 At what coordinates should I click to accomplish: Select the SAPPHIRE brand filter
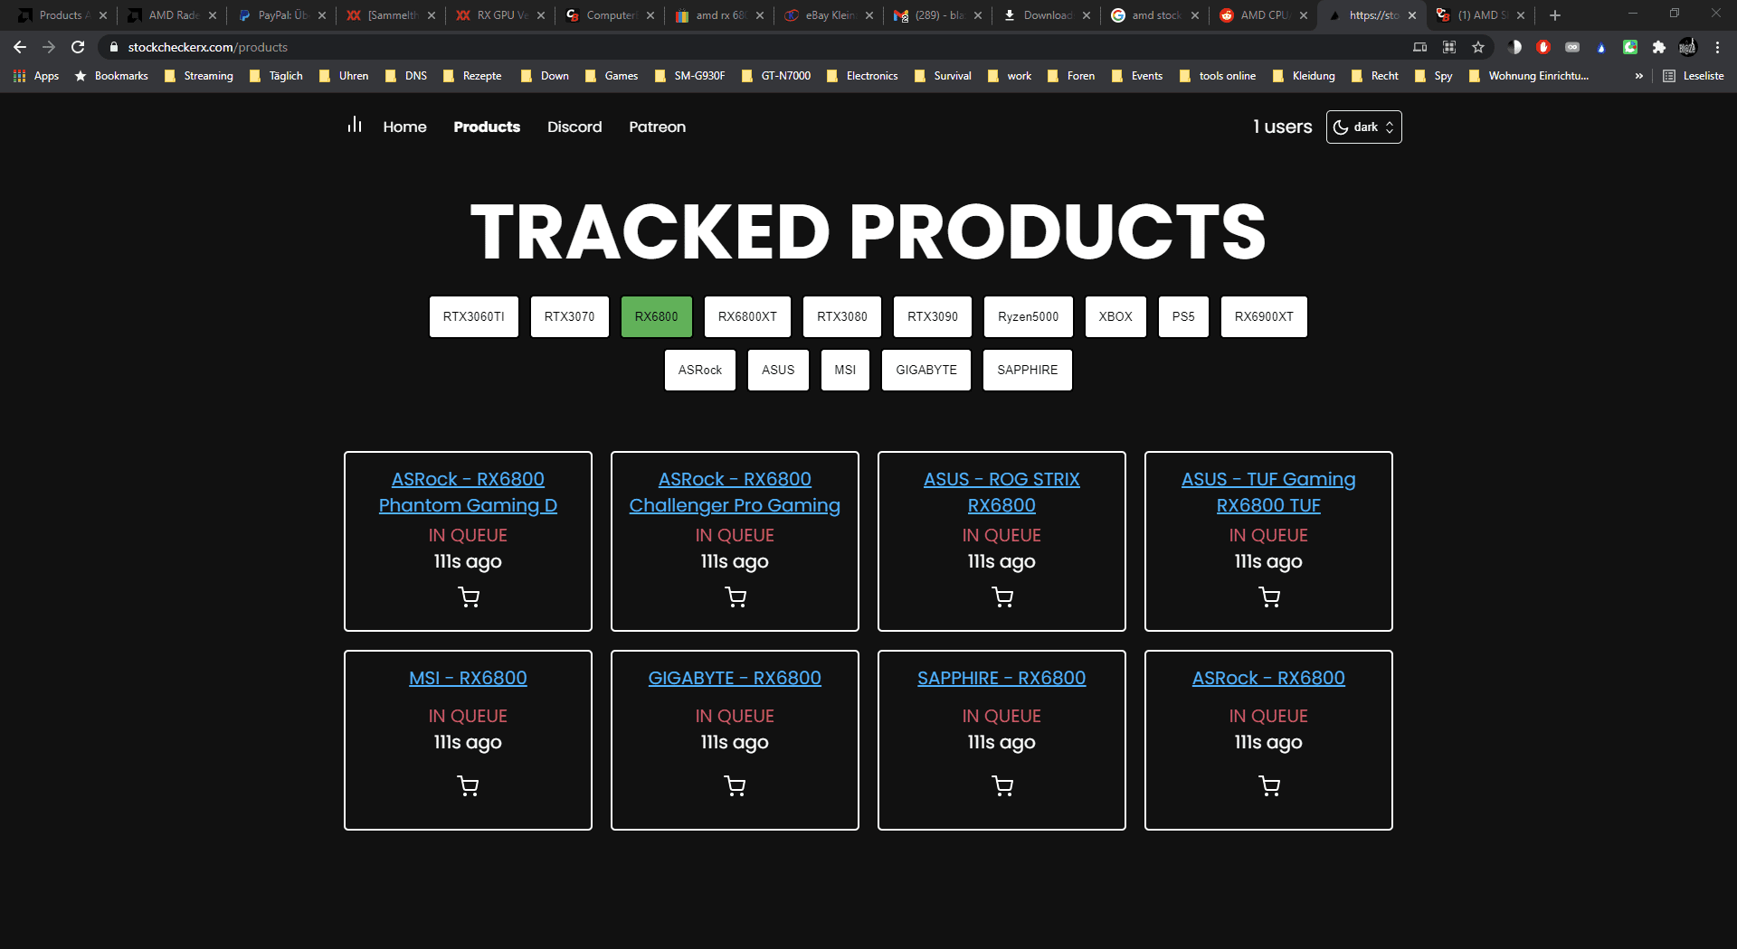pos(1028,370)
